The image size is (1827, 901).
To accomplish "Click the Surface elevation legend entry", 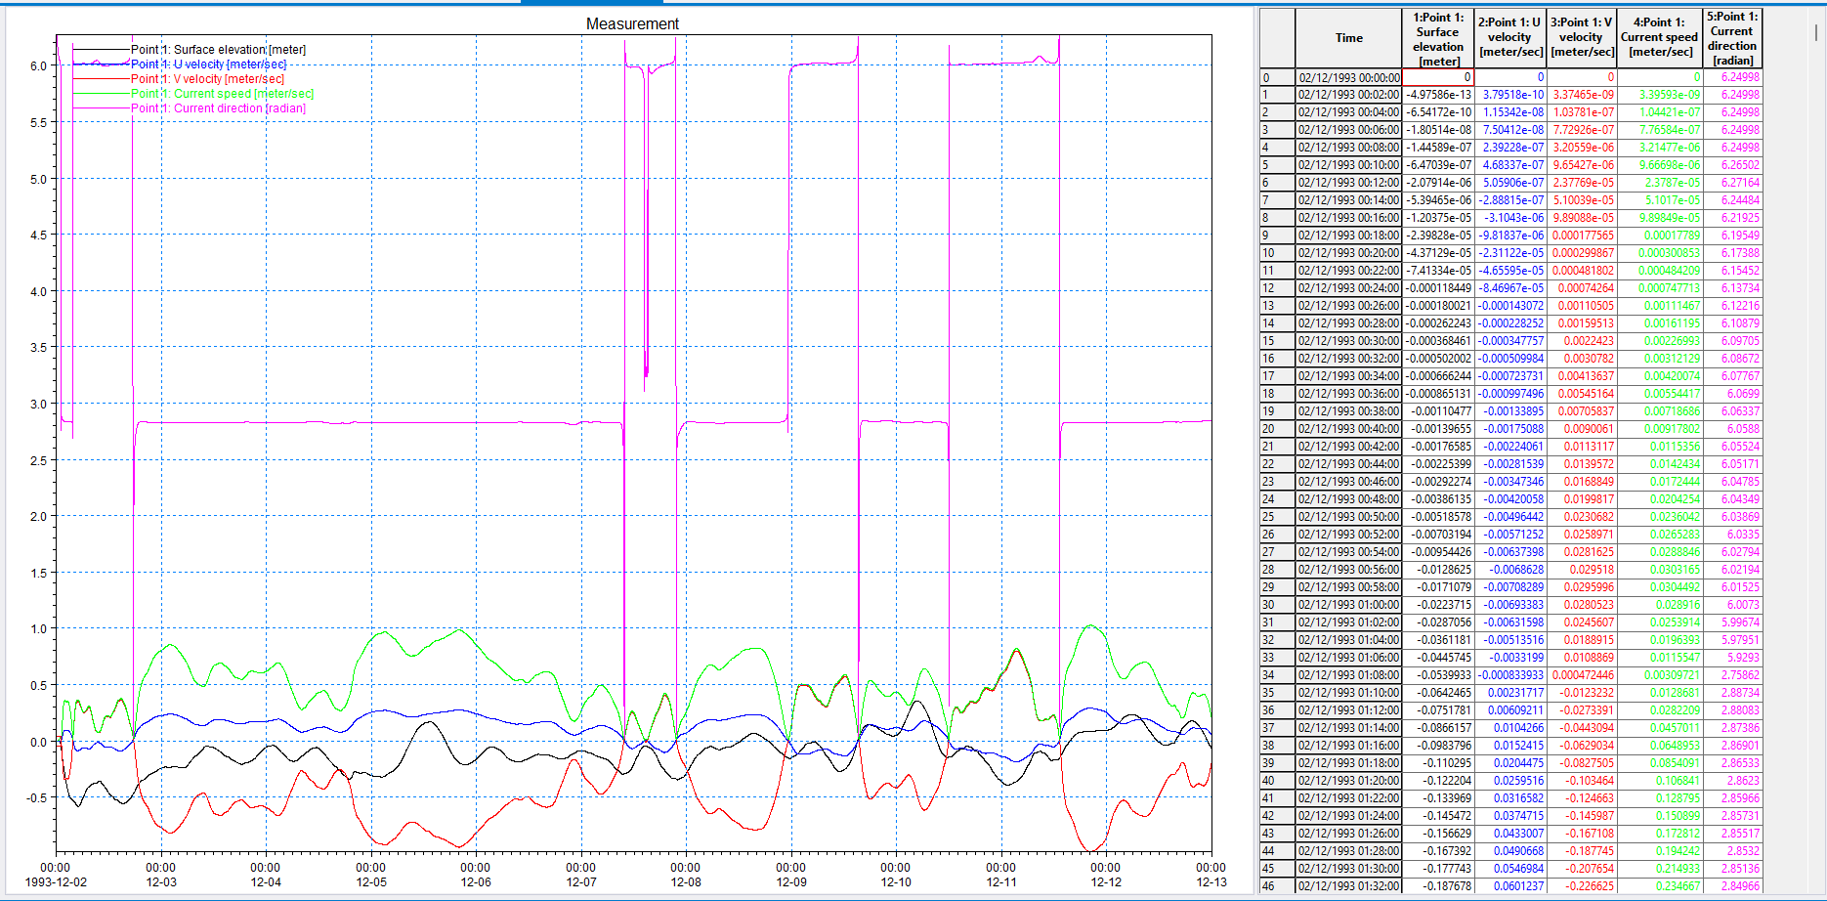I will (218, 50).
